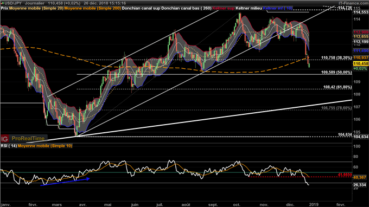Click the red 41,6659 RSI level label
Image resolution: width=369 pixels, height=207 pixels.
pyautogui.click(x=345, y=175)
